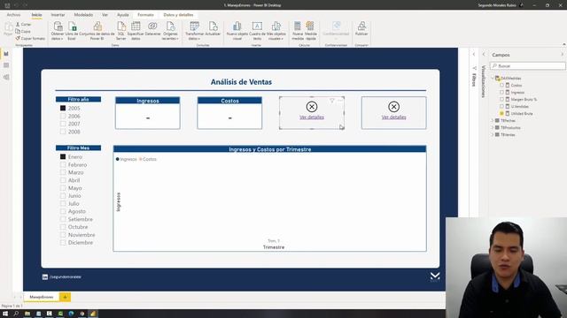
Task: Check the Ingresos field checkbox
Action: coord(501,92)
